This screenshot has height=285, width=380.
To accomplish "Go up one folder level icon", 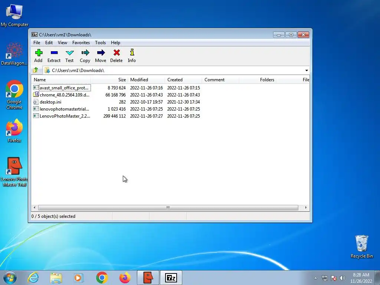I will point(36,70).
